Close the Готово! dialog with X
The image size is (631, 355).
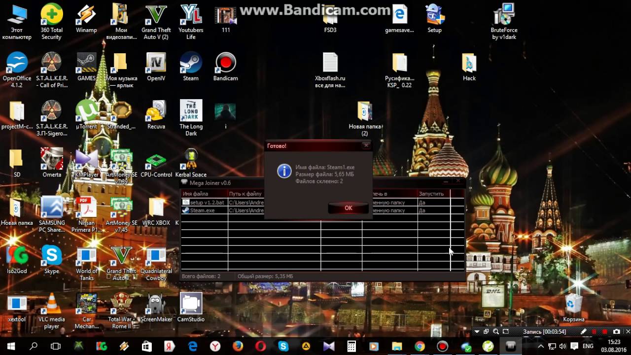366,145
